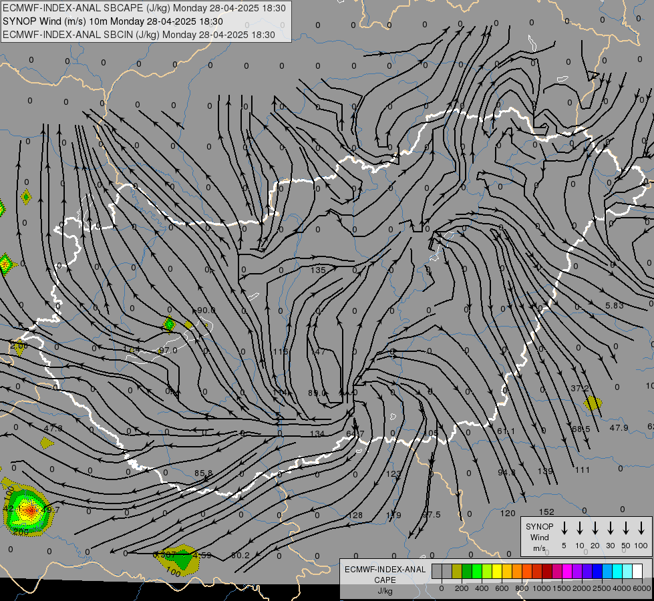Click the red-centered CAPE maximum blob in southwest
The width and height of the screenshot is (654, 601).
click(30, 510)
